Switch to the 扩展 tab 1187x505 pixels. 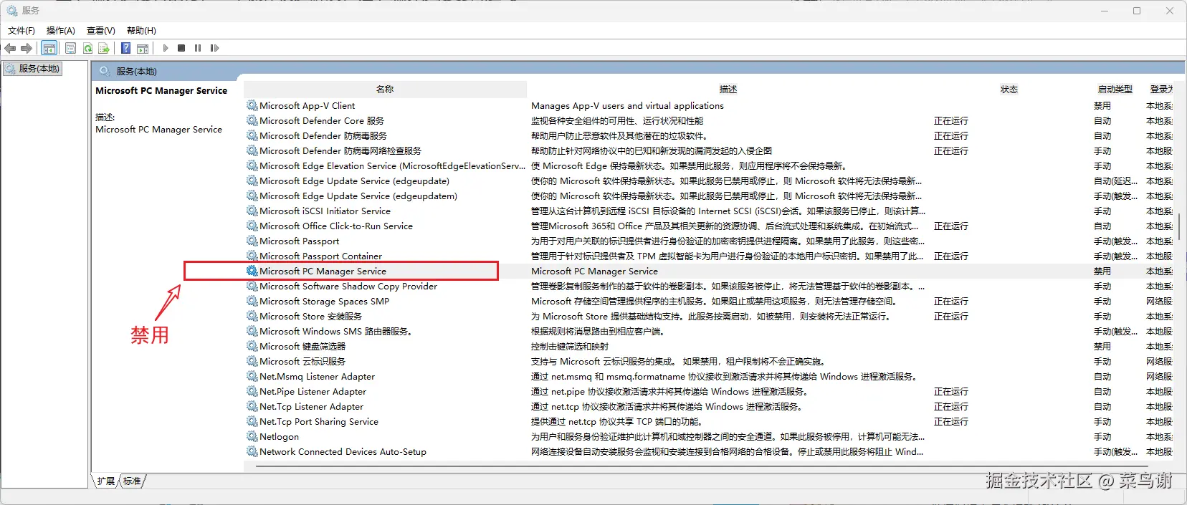(x=106, y=481)
